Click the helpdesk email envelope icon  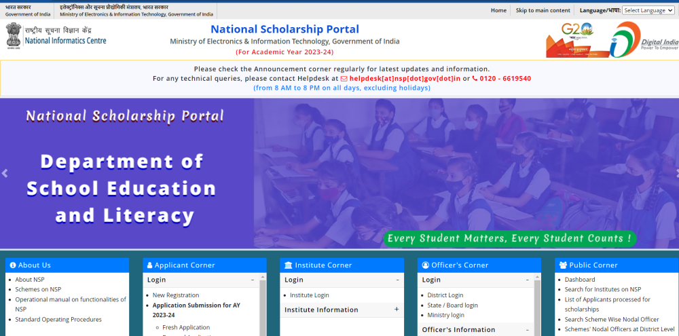coord(344,79)
